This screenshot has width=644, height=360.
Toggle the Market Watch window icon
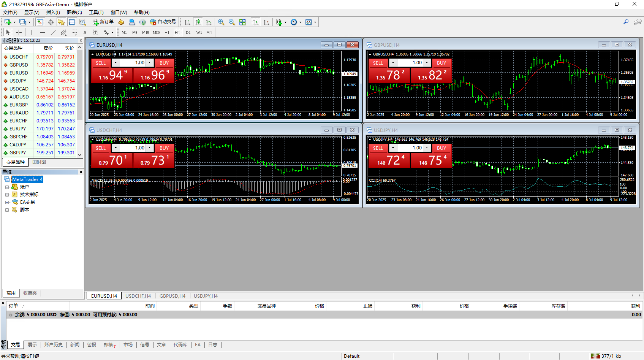click(40, 22)
